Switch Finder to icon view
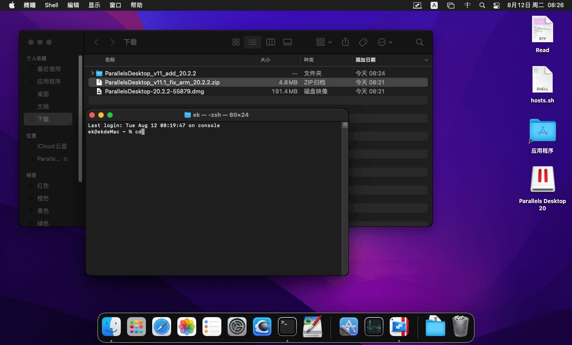The image size is (572, 345). click(236, 42)
